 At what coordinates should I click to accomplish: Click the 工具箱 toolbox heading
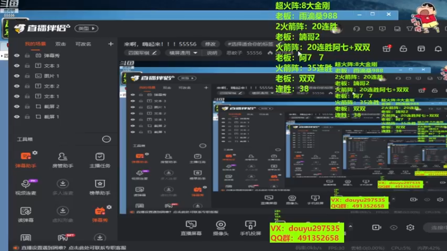coord(25,139)
